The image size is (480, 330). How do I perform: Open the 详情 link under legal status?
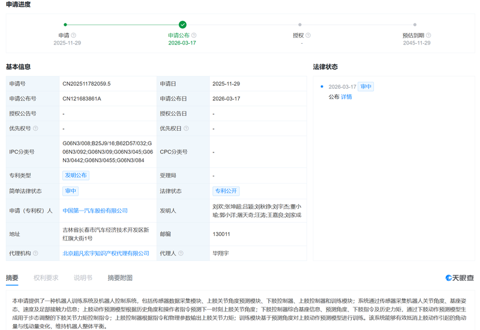(346, 97)
